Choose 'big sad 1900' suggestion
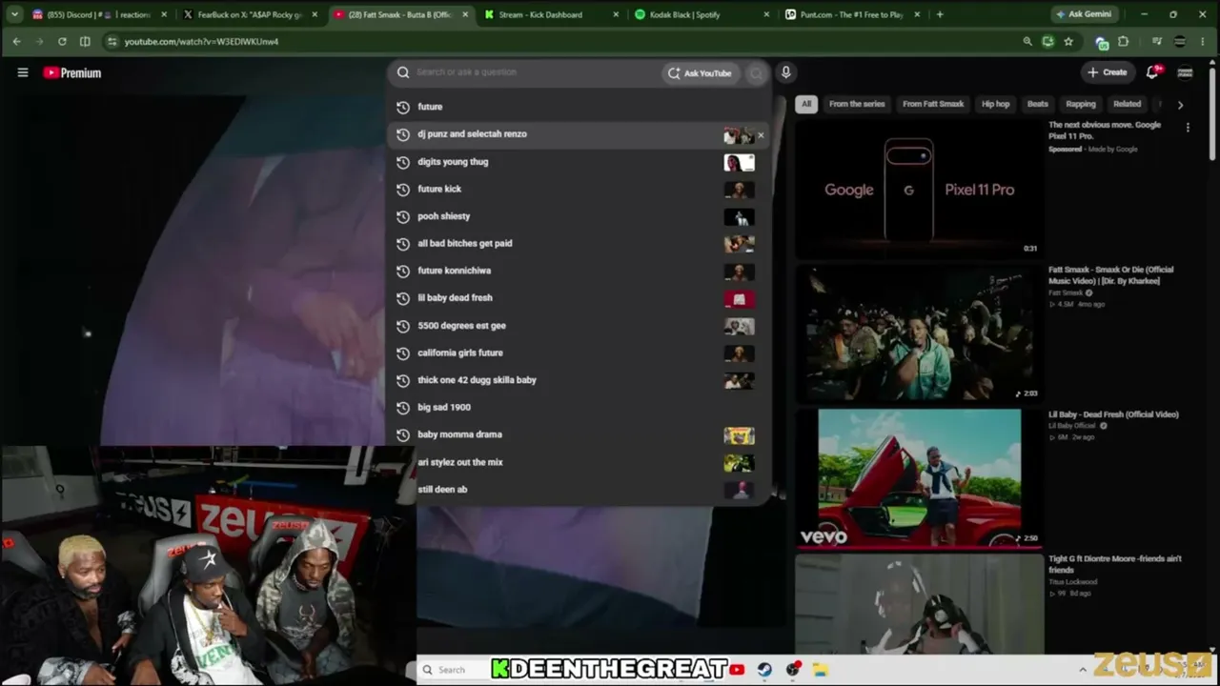1220x686 pixels. coord(579,407)
